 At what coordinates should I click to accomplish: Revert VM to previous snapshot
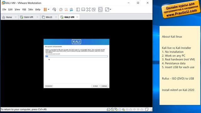click(x=66, y=9)
